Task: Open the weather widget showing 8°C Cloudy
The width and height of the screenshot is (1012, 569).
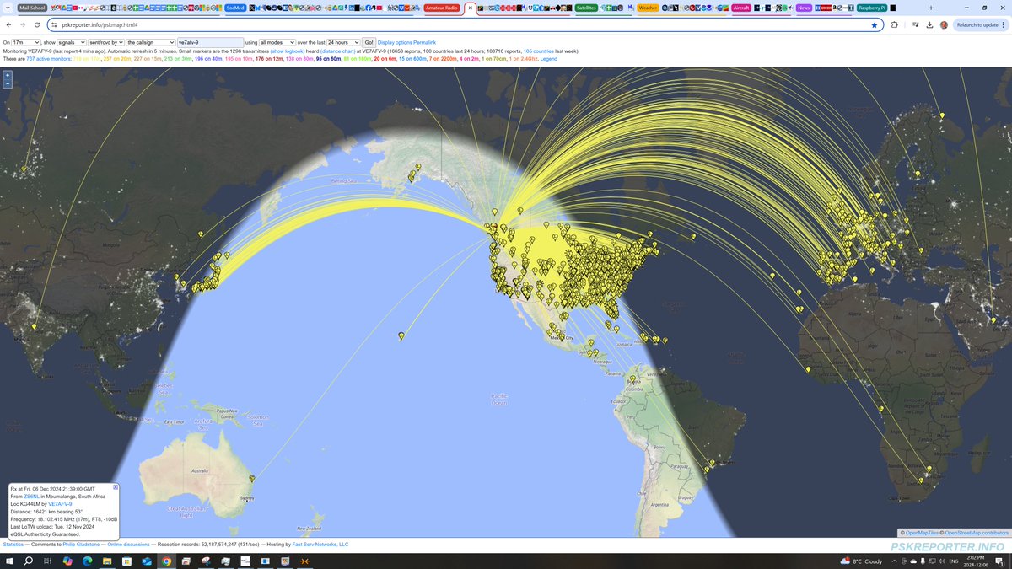Action: tap(861, 561)
